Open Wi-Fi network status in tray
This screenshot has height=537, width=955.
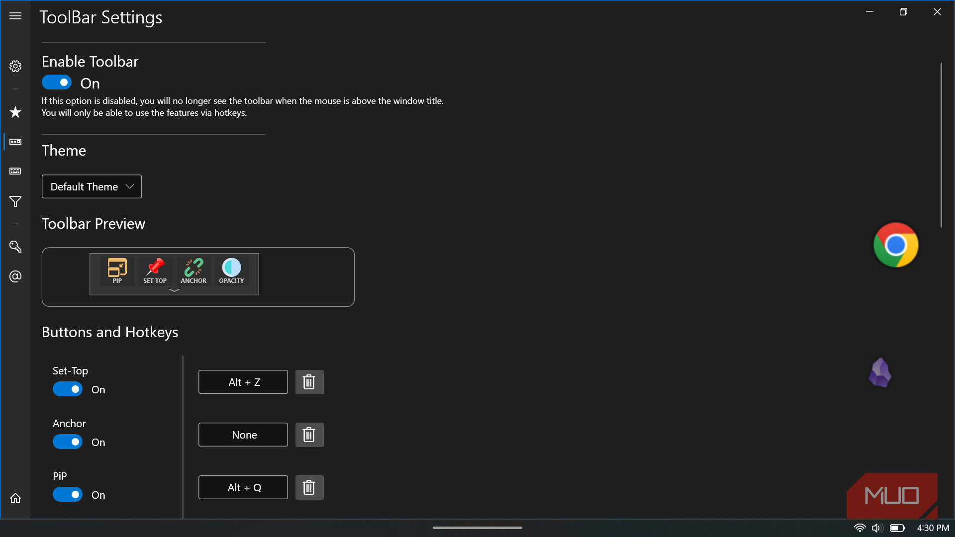[859, 528]
